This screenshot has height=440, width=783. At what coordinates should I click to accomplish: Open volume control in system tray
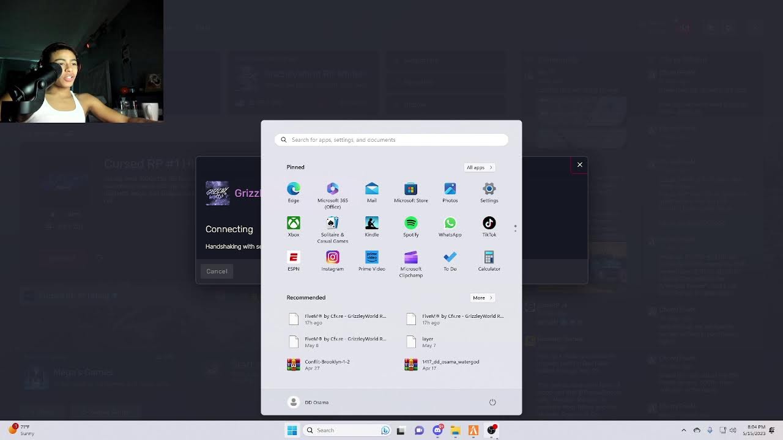(x=733, y=430)
